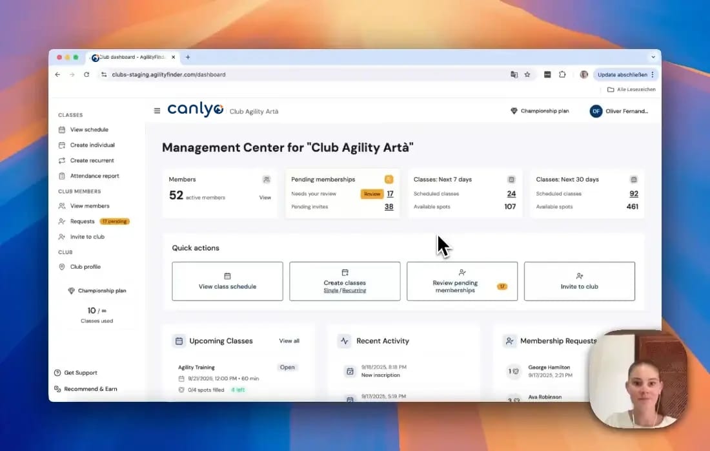Open Oliver Fernand... user profile menu
The height and width of the screenshot is (451, 710).
click(x=619, y=111)
